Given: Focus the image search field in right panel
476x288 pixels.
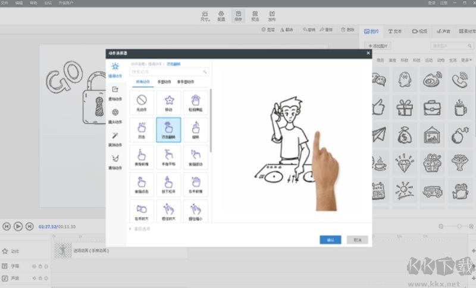Looking at the screenshot, I should [452, 46].
